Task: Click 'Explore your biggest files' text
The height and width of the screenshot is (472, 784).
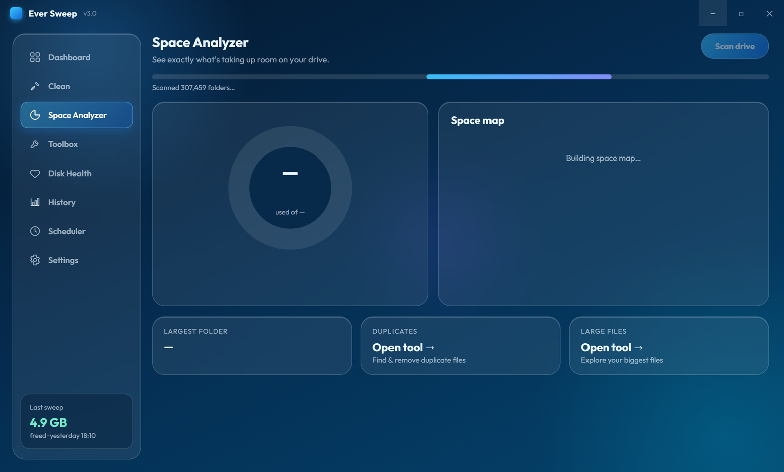Action: [622, 360]
